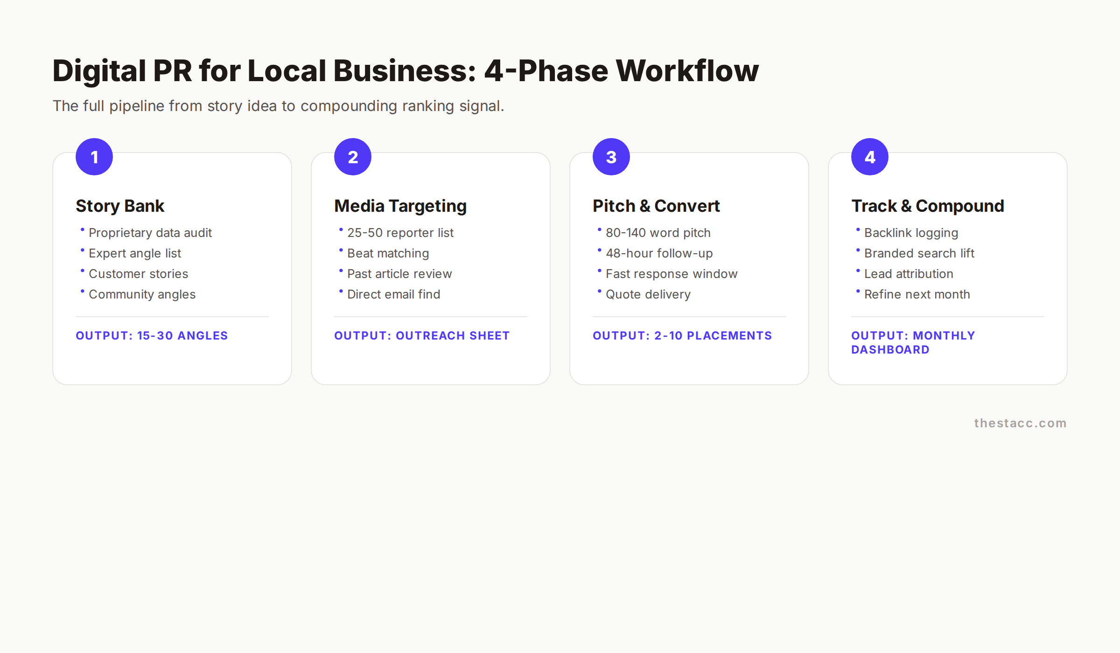Click 'OUTPUT: MONTHLY DASHBOARD' label
Screen dimensions: 1120x653
(x=913, y=342)
